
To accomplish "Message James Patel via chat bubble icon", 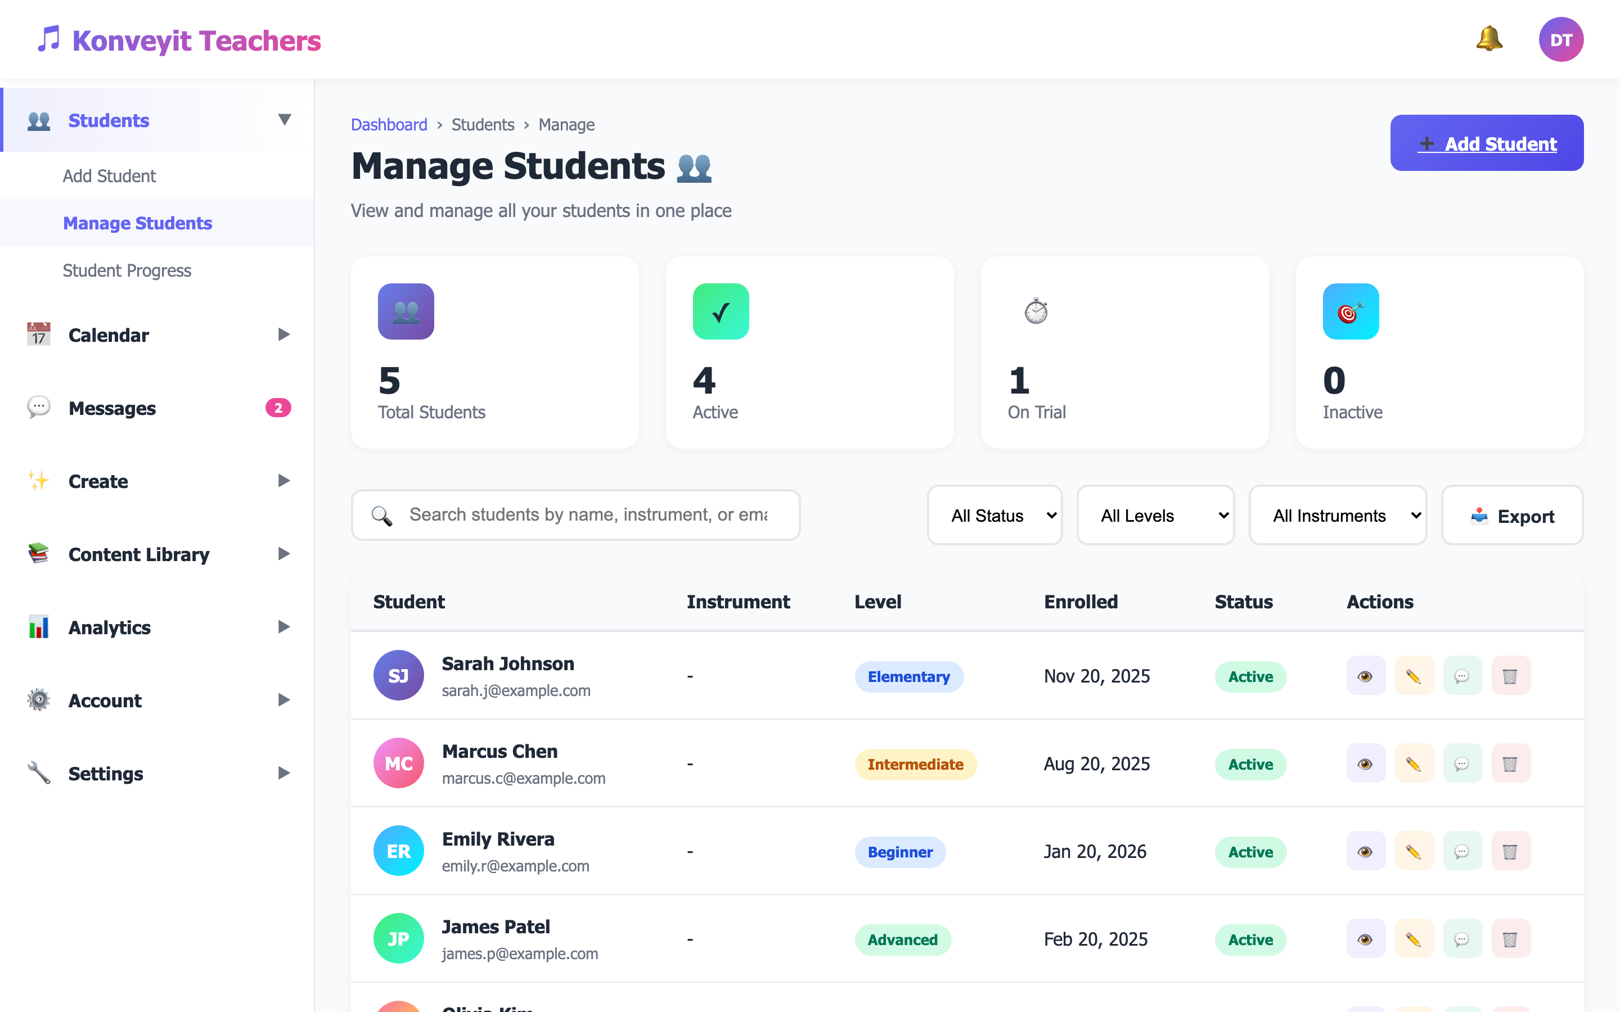I will [1462, 939].
